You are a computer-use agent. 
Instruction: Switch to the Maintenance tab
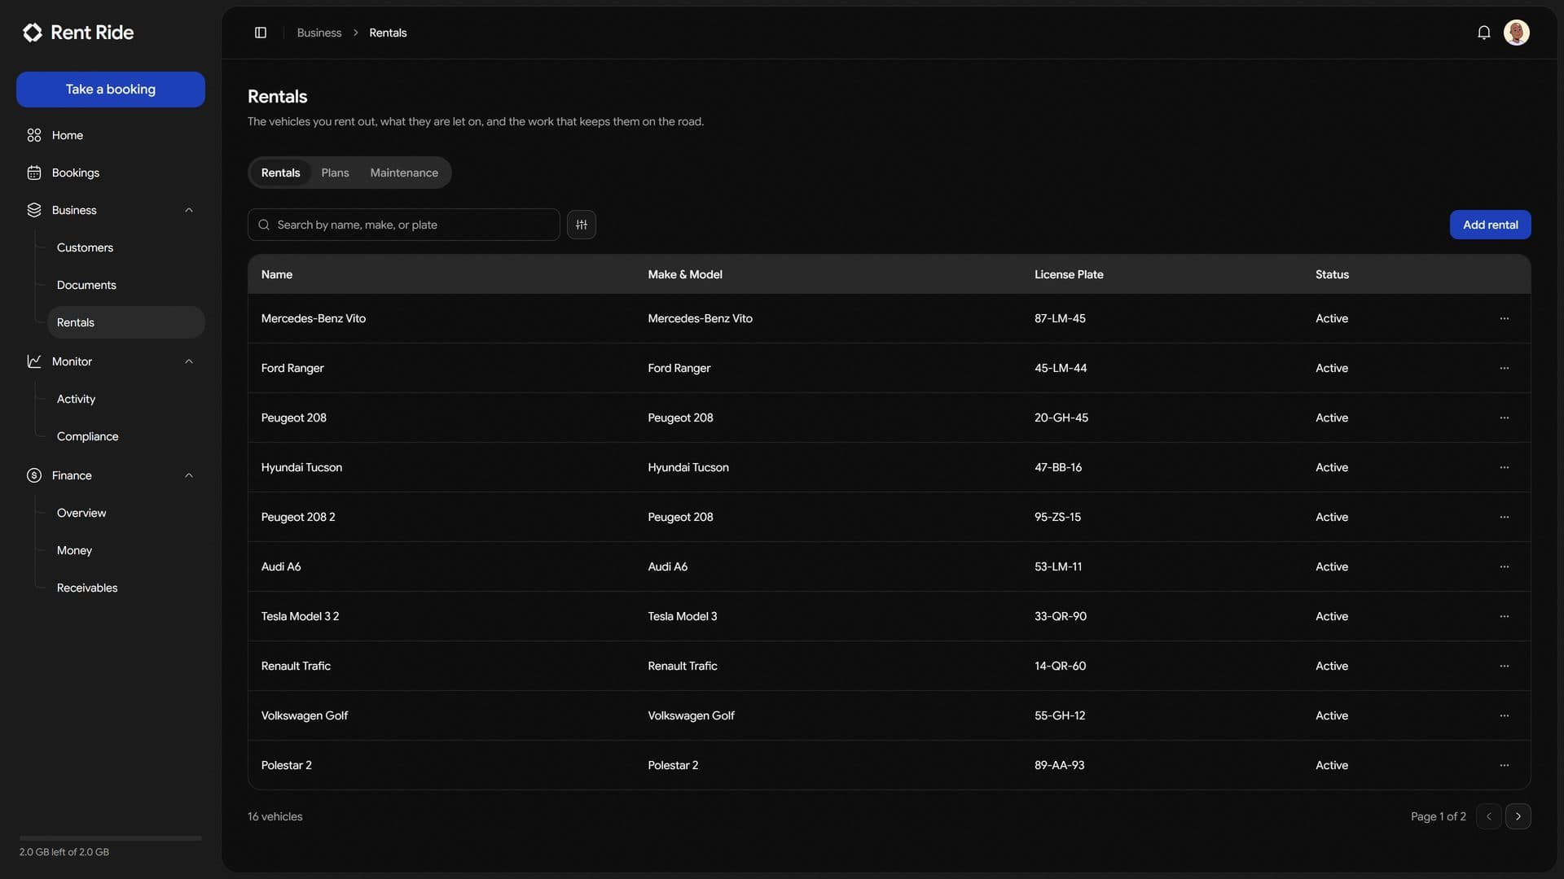tap(404, 173)
